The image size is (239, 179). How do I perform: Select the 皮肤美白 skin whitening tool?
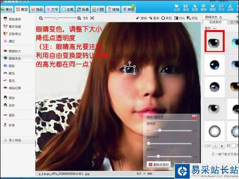tap(12, 34)
